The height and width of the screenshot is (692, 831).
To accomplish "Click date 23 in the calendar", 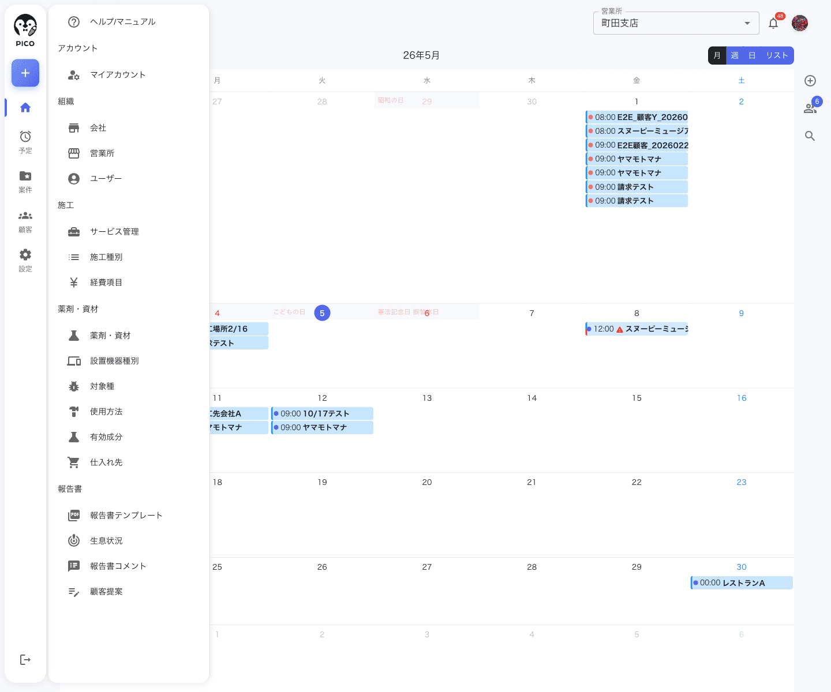I will click(742, 482).
